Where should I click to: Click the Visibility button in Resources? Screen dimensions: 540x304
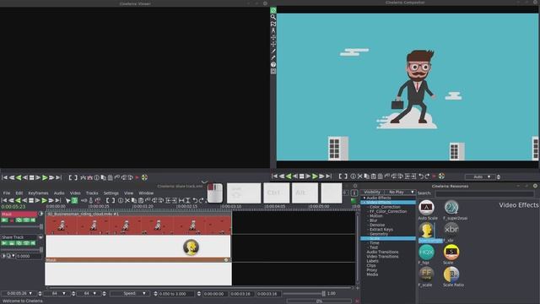(x=372, y=192)
